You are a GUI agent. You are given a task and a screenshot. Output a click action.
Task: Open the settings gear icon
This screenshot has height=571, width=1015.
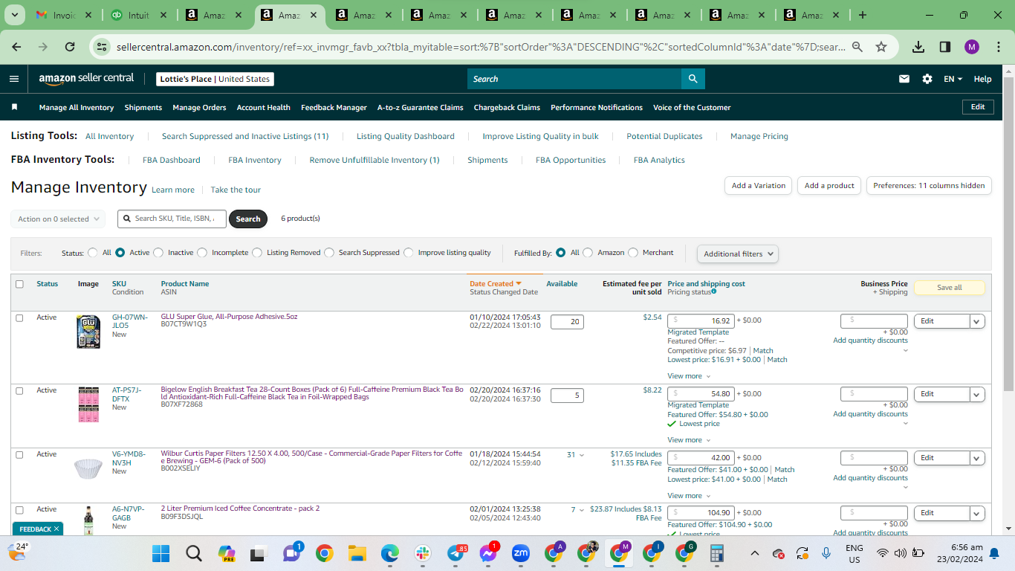(x=927, y=79)
